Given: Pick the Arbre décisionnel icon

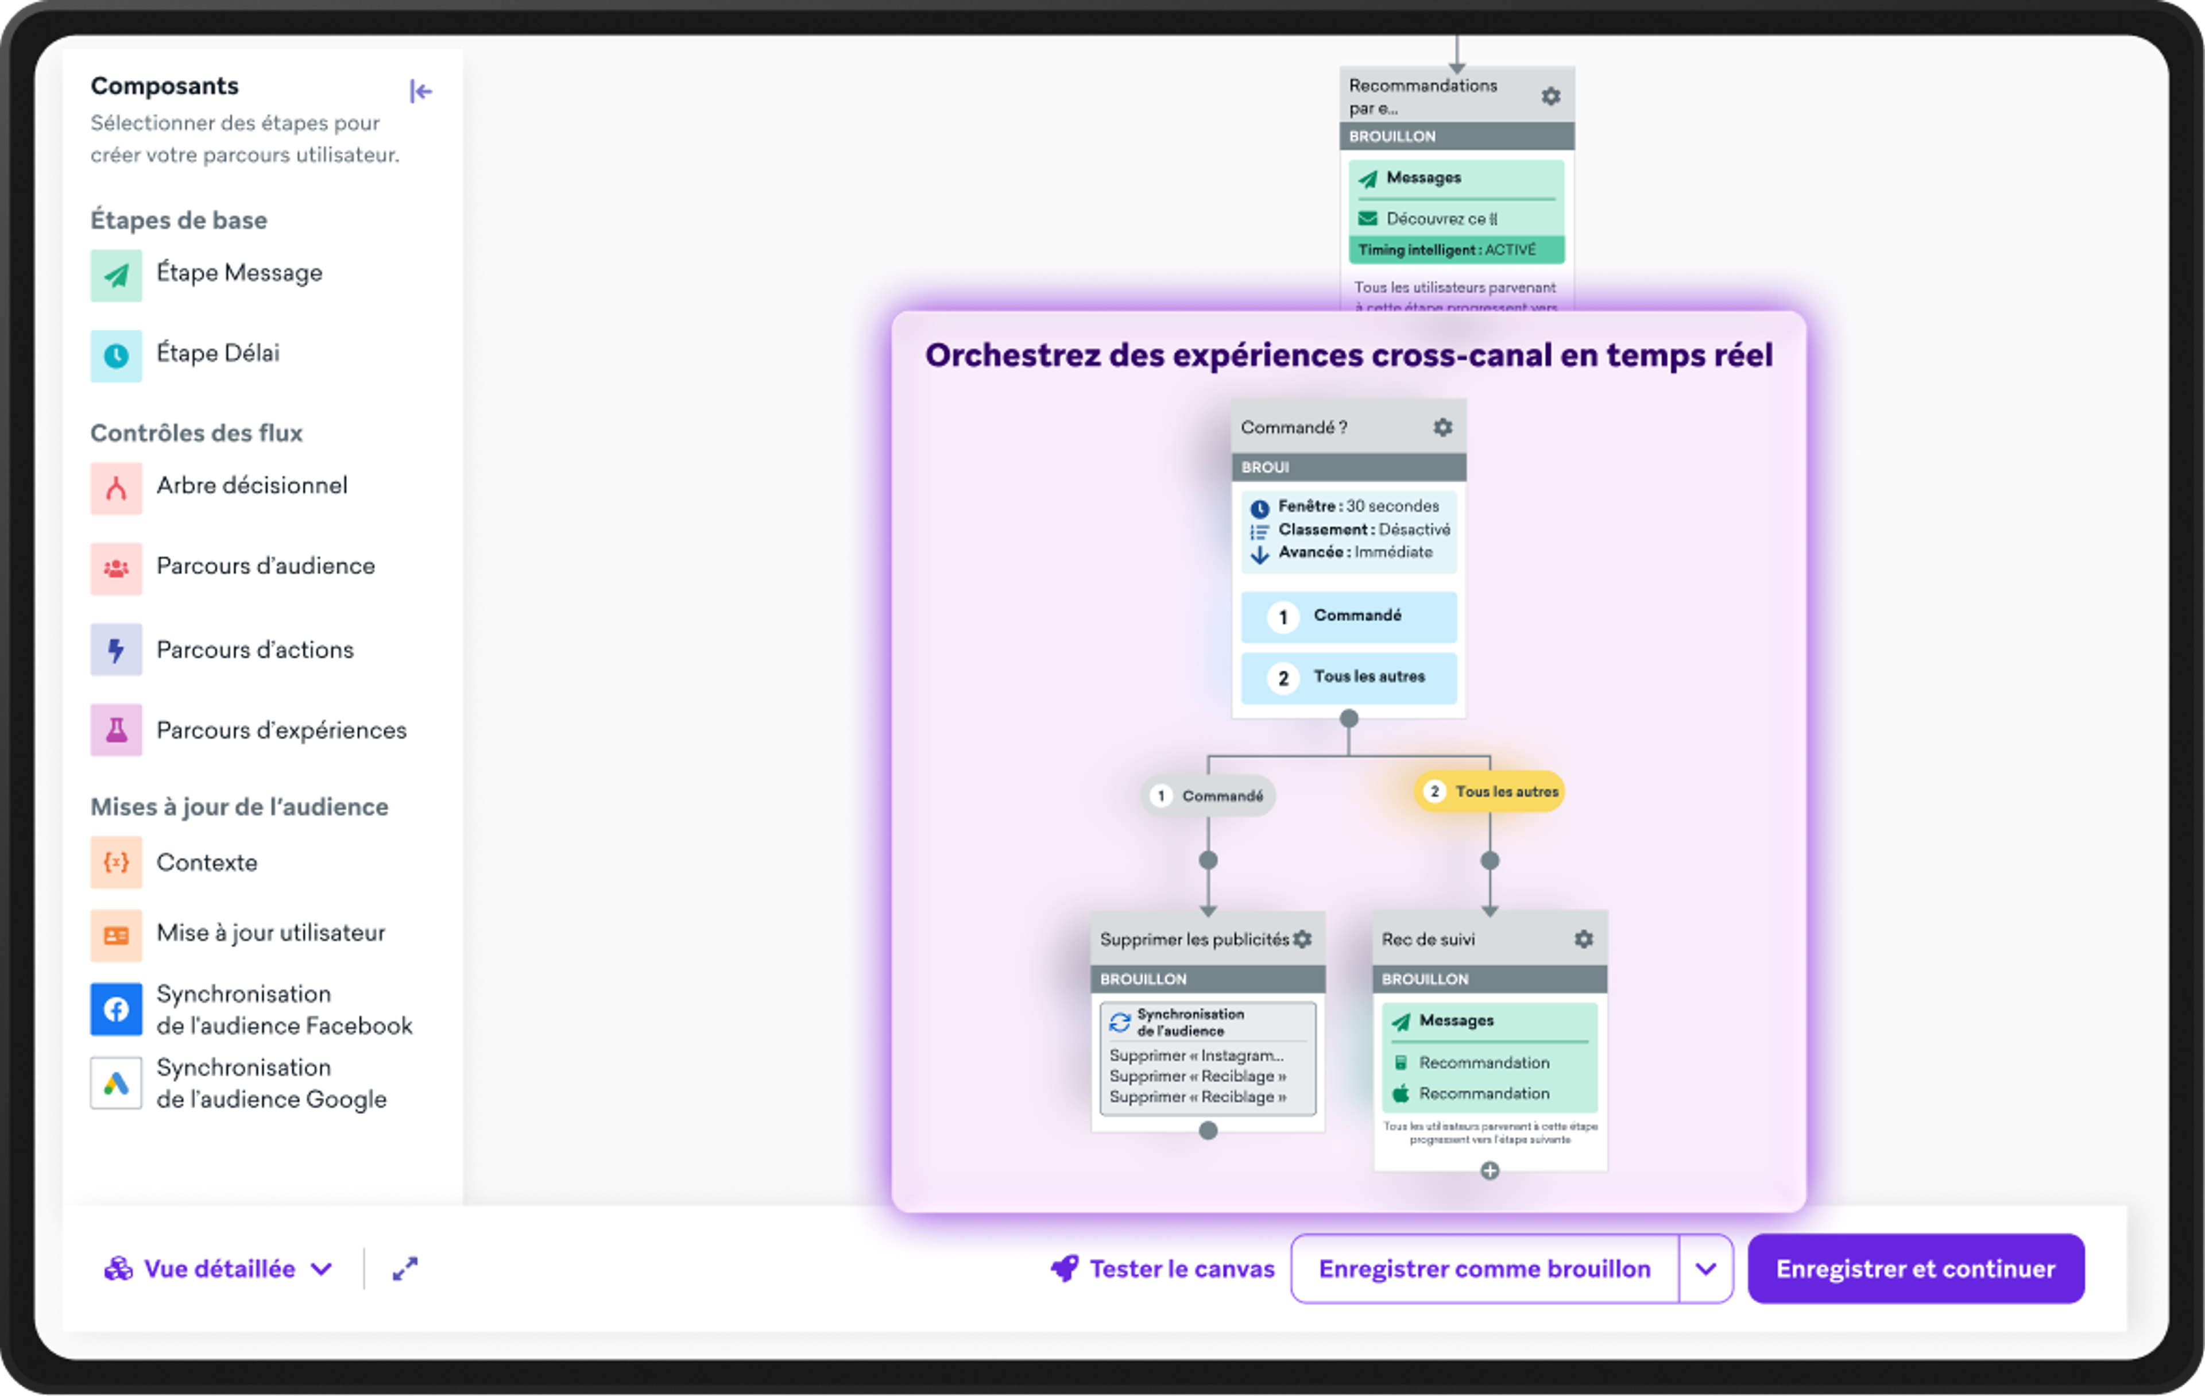Looking at the screenshot, I should (x=117, y=488).
